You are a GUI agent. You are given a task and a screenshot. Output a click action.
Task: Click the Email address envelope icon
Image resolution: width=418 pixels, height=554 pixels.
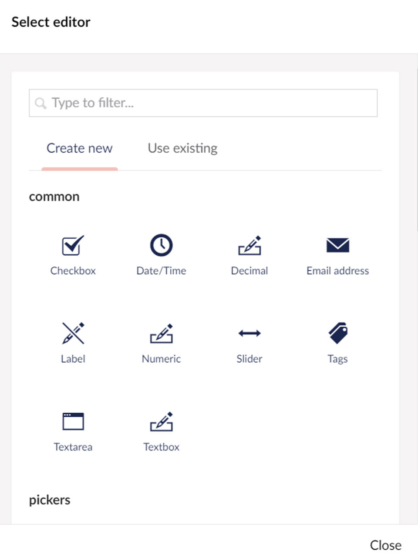(337, 245)
